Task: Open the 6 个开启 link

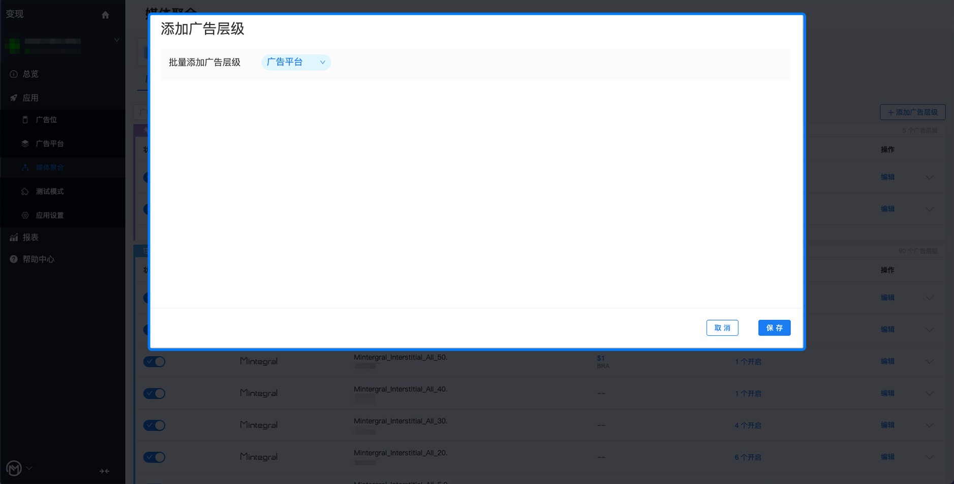Action: 748,458
